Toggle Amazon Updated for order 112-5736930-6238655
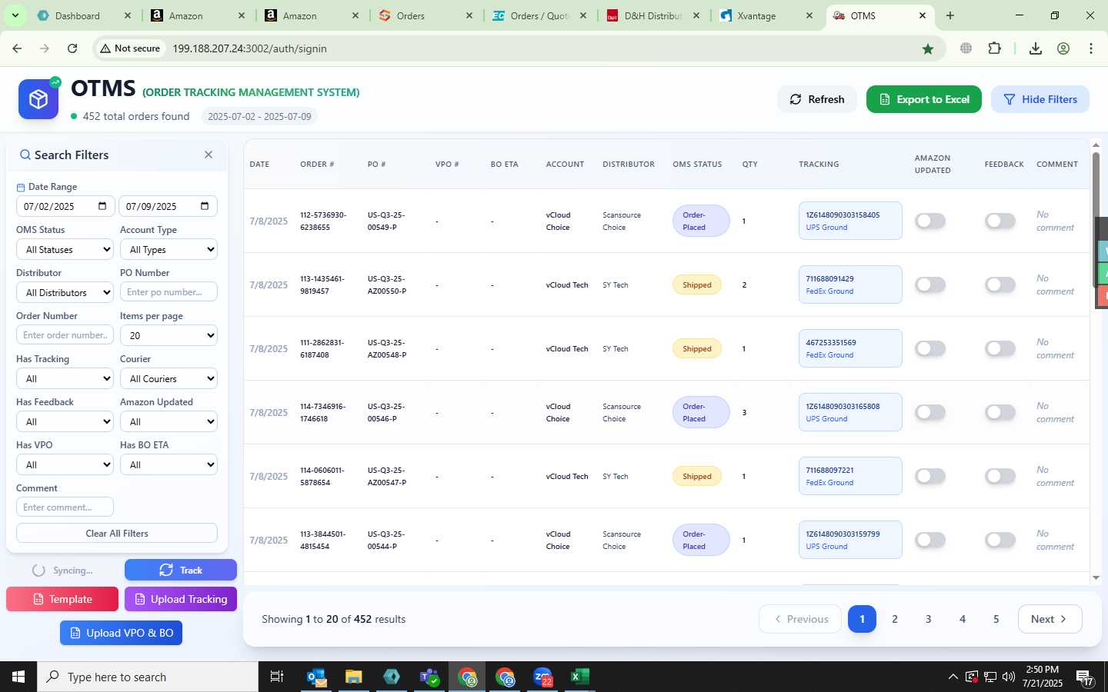Viewport: 1108px width, 692px height. [929, 221]
